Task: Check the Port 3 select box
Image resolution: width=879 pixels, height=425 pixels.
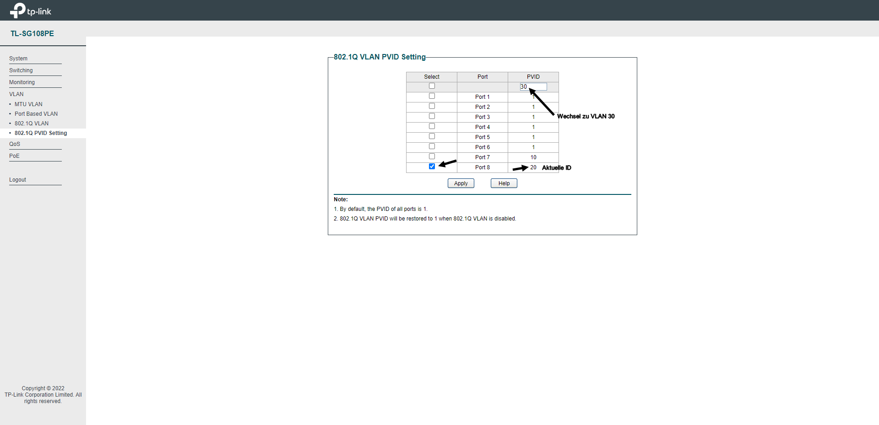Action: tap(432, 116)
